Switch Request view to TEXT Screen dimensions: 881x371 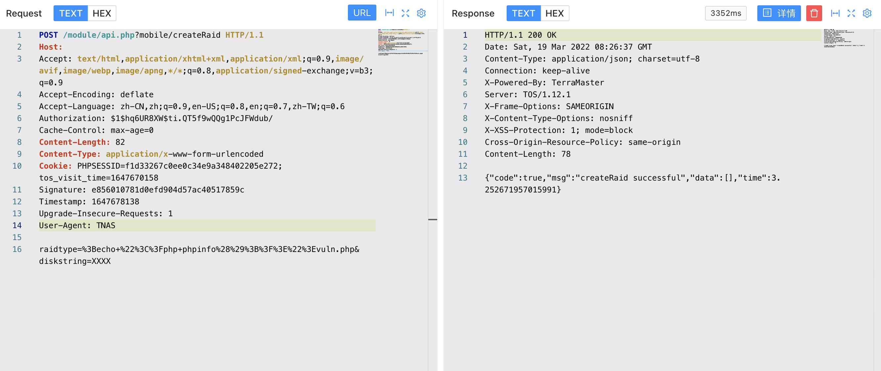coord(70,13)
